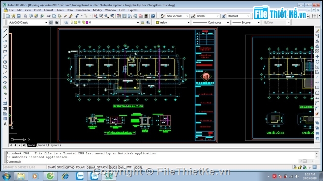Open the layer 6 dropdown list
Viewport: 323px width, 181px height.
[102, 22]
